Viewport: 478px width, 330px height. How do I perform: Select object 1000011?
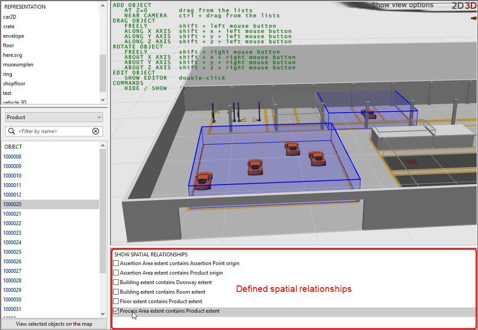pyautogui.click(x=51, y=185)
